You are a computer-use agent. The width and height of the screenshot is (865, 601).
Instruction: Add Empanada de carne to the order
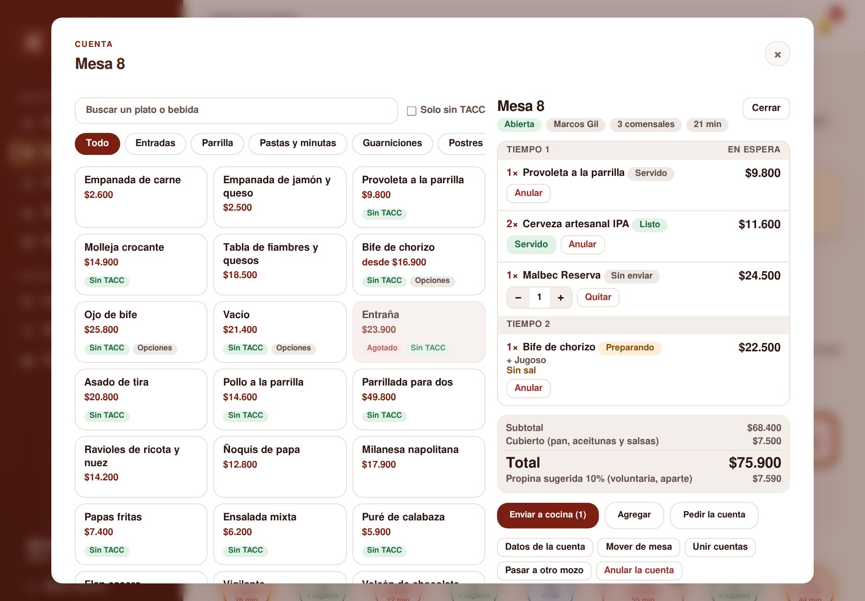tap(141, 197)
